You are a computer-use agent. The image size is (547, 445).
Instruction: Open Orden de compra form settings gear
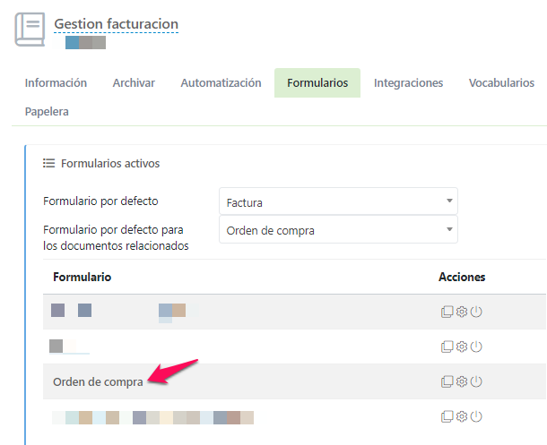pos(462,381)
